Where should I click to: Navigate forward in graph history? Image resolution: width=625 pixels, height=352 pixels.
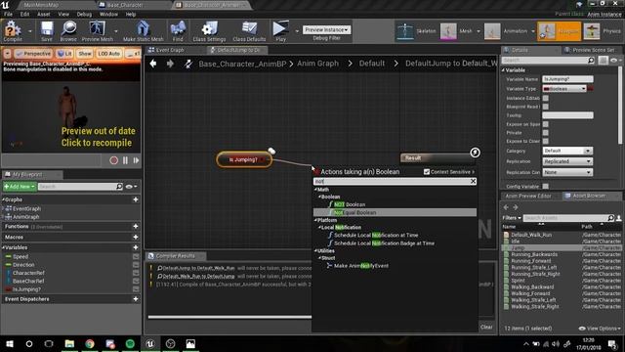click(170, 64)
